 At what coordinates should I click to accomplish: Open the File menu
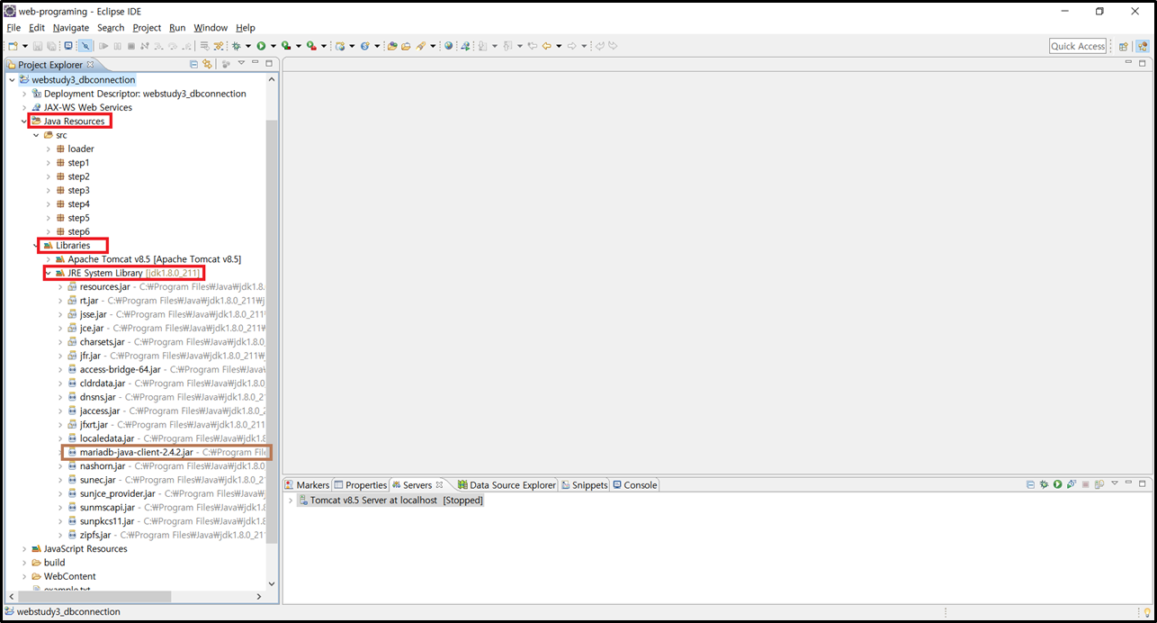click(13, 28)
